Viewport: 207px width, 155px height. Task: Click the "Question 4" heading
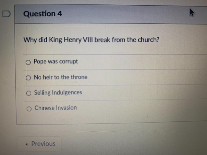[43, 14]
